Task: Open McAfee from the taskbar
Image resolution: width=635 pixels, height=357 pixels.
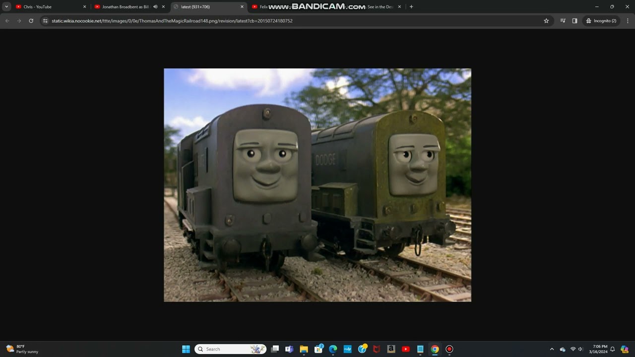Action: click(x=377, y=349)
